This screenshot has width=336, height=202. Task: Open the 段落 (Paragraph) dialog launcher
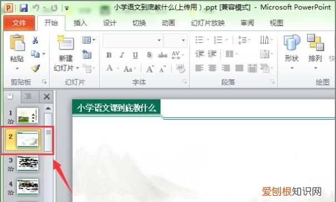click(x=273, y=82)
